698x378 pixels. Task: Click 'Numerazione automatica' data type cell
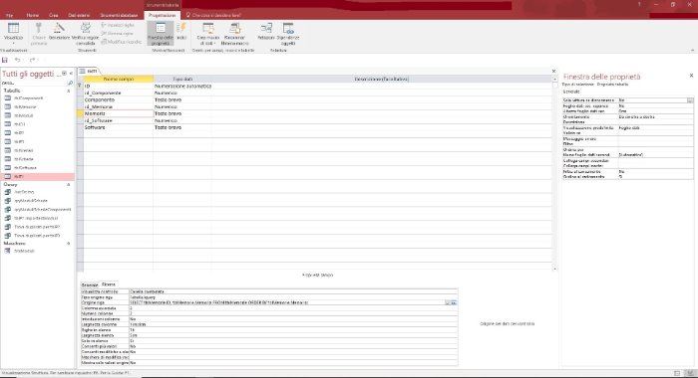(x=182, y=87)
